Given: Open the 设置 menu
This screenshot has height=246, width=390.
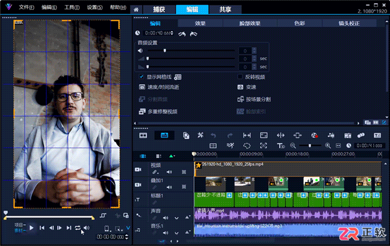Looking at the screenshot, I should 95,7.
